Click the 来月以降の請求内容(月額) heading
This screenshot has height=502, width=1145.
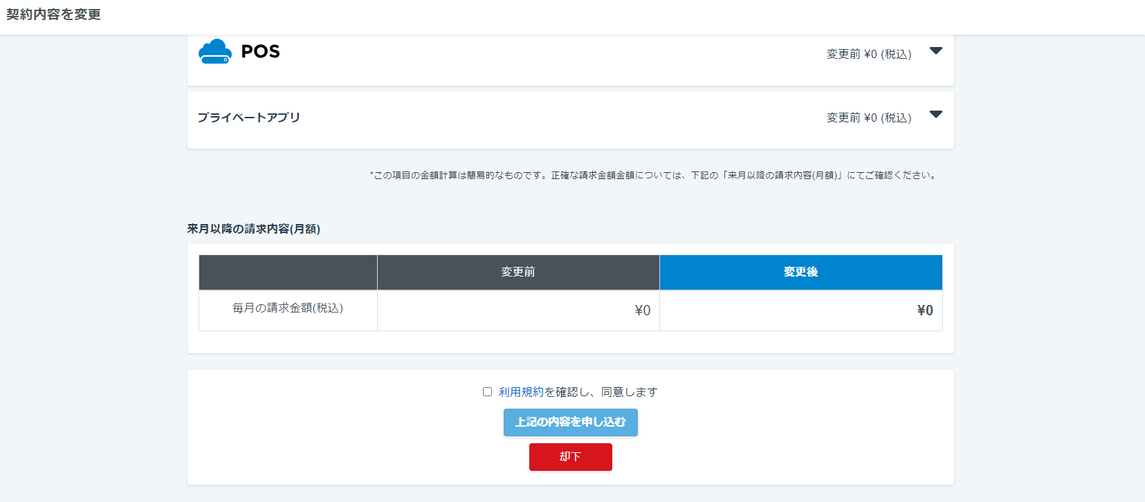(x=253, y=229)
